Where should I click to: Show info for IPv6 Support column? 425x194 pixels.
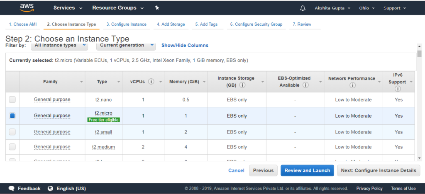pos(398,89)
